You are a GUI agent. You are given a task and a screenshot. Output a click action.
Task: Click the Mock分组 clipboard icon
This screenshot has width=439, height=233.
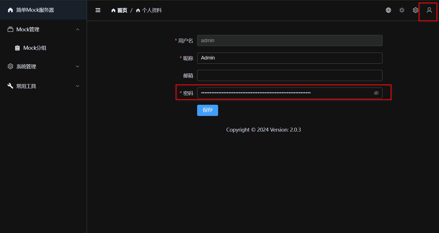click(x=17, y=48)
